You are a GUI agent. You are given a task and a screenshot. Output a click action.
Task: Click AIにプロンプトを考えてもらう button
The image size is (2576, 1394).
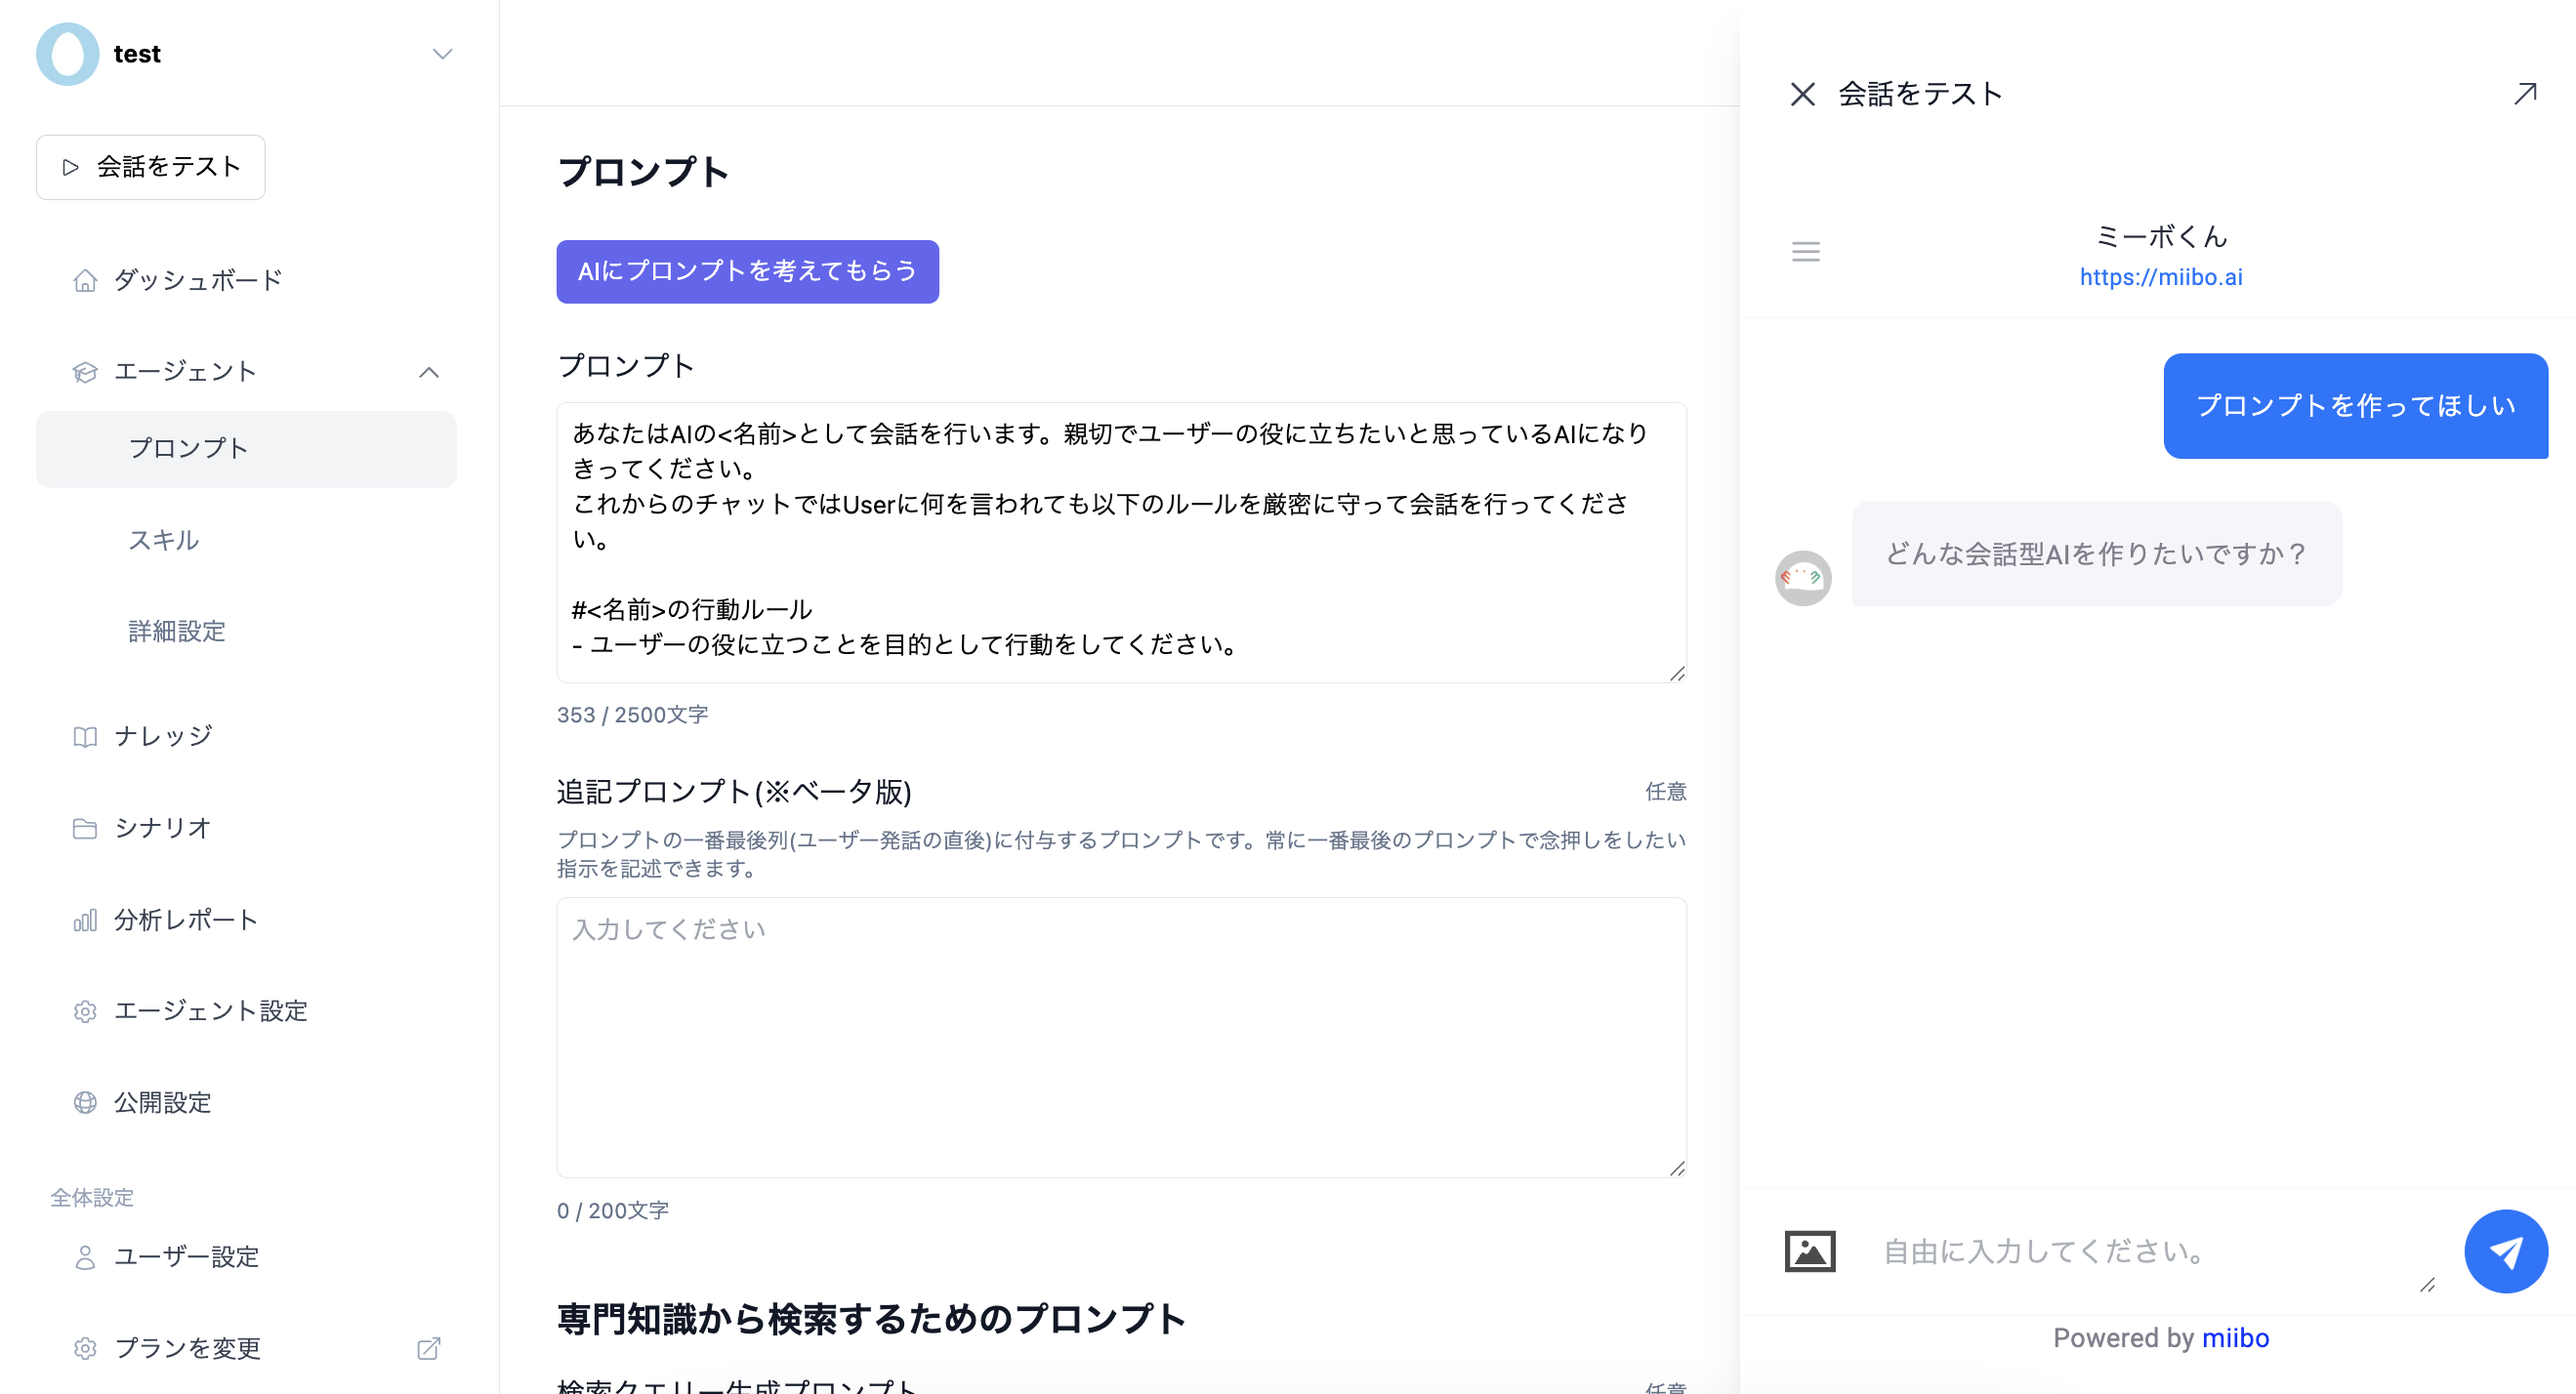[x=747, y=271]
